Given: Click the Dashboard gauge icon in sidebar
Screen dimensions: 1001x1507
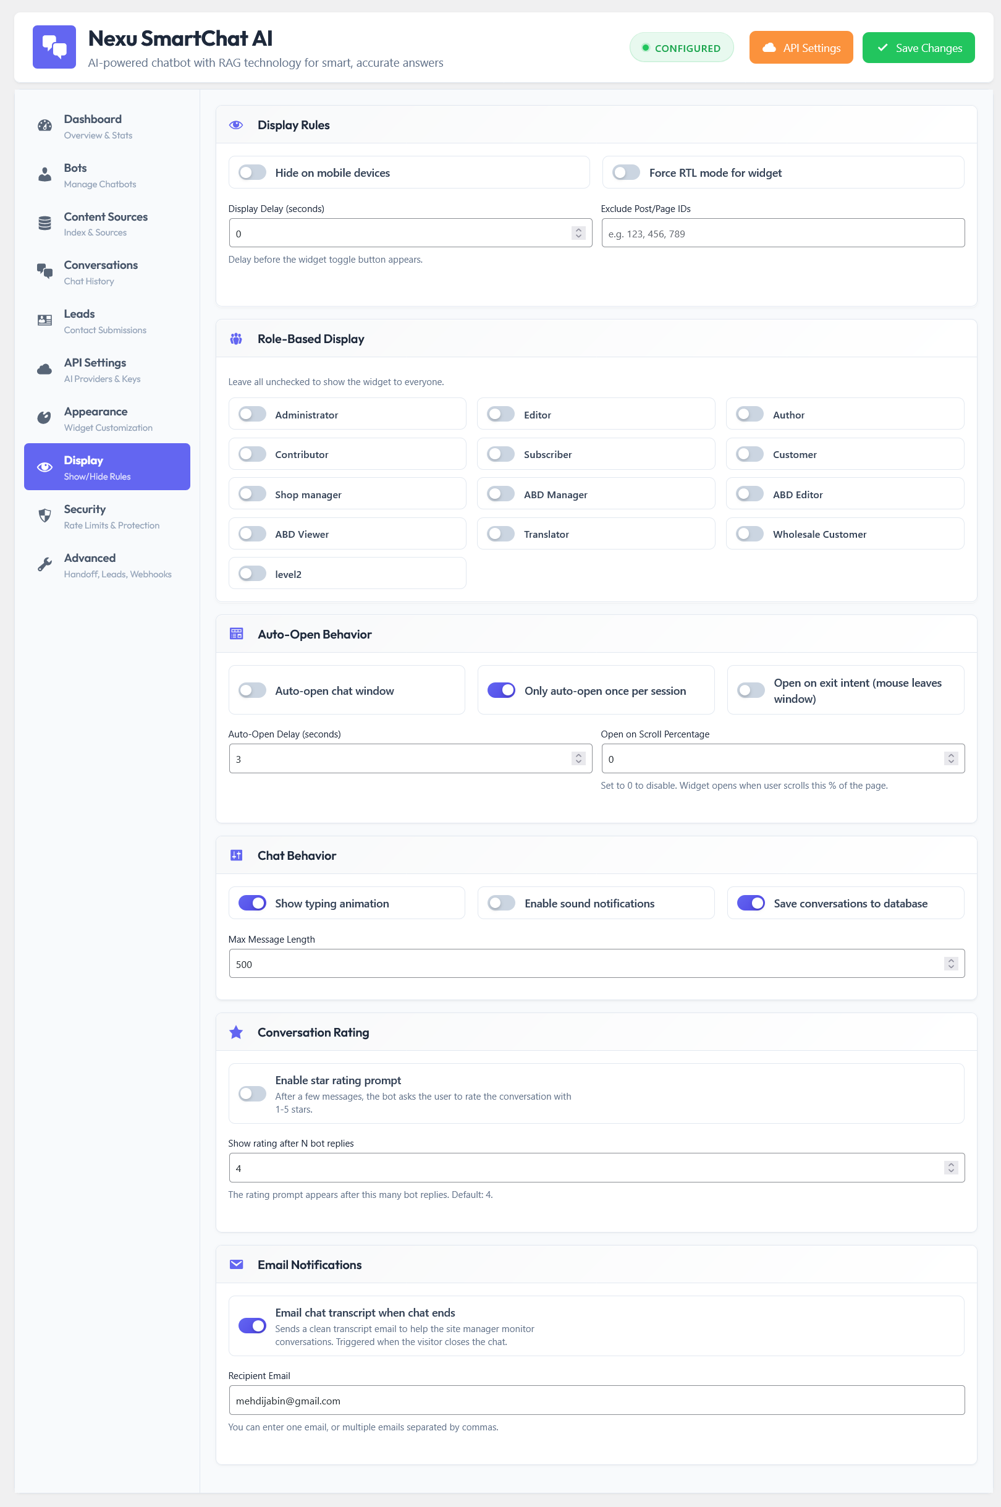Looking at the screenshot, I should 44,126.
